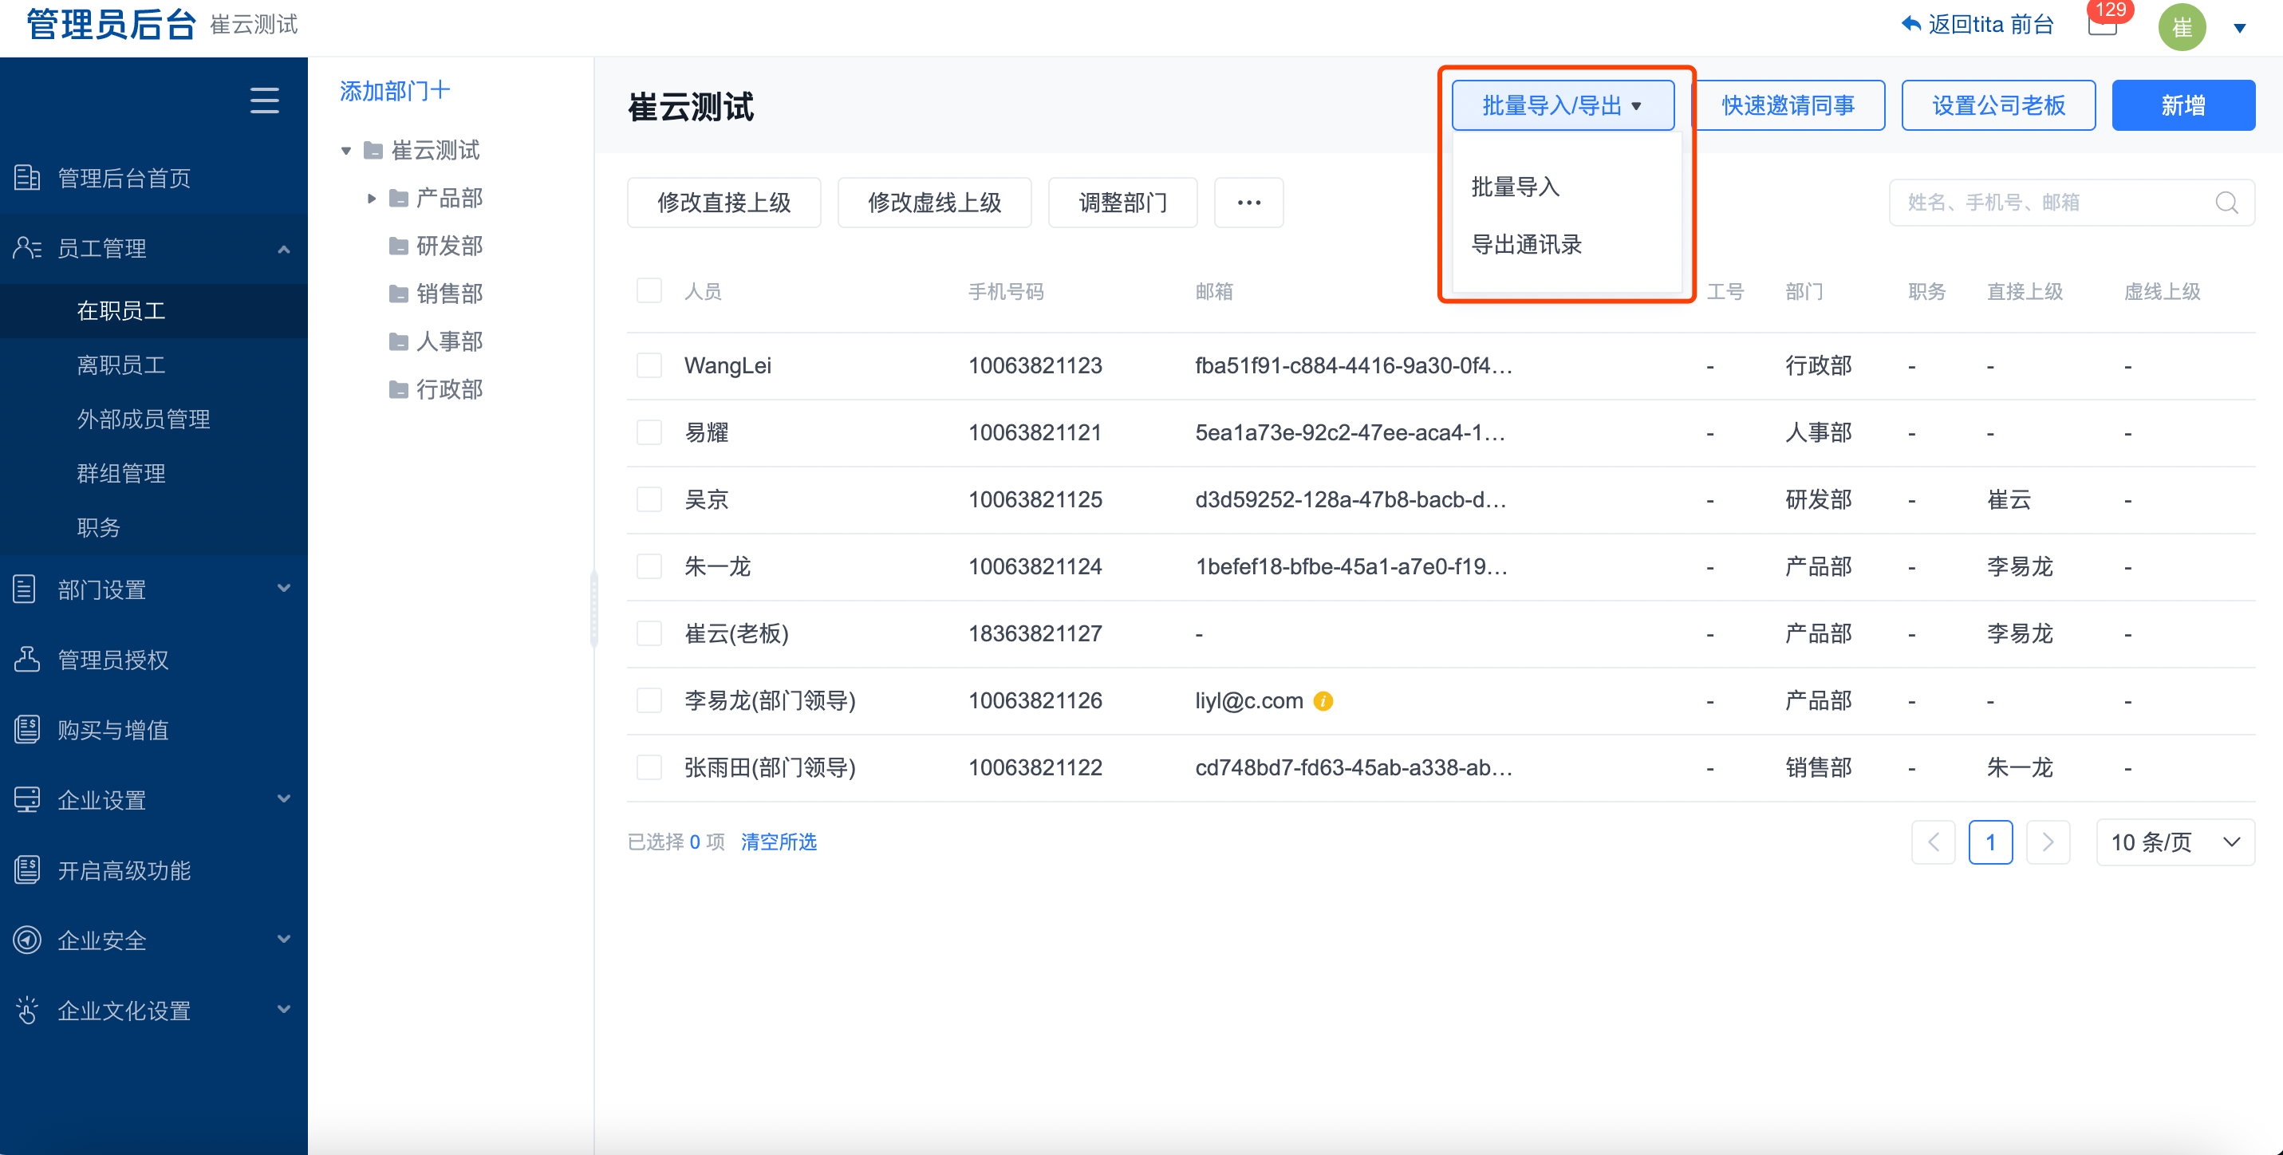Click the orange info icon beside liyl@c.com
The image size is (2283, 1155).
[1323, 700]
